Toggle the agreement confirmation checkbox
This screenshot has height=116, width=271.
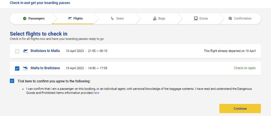click(x=12, y=81)
